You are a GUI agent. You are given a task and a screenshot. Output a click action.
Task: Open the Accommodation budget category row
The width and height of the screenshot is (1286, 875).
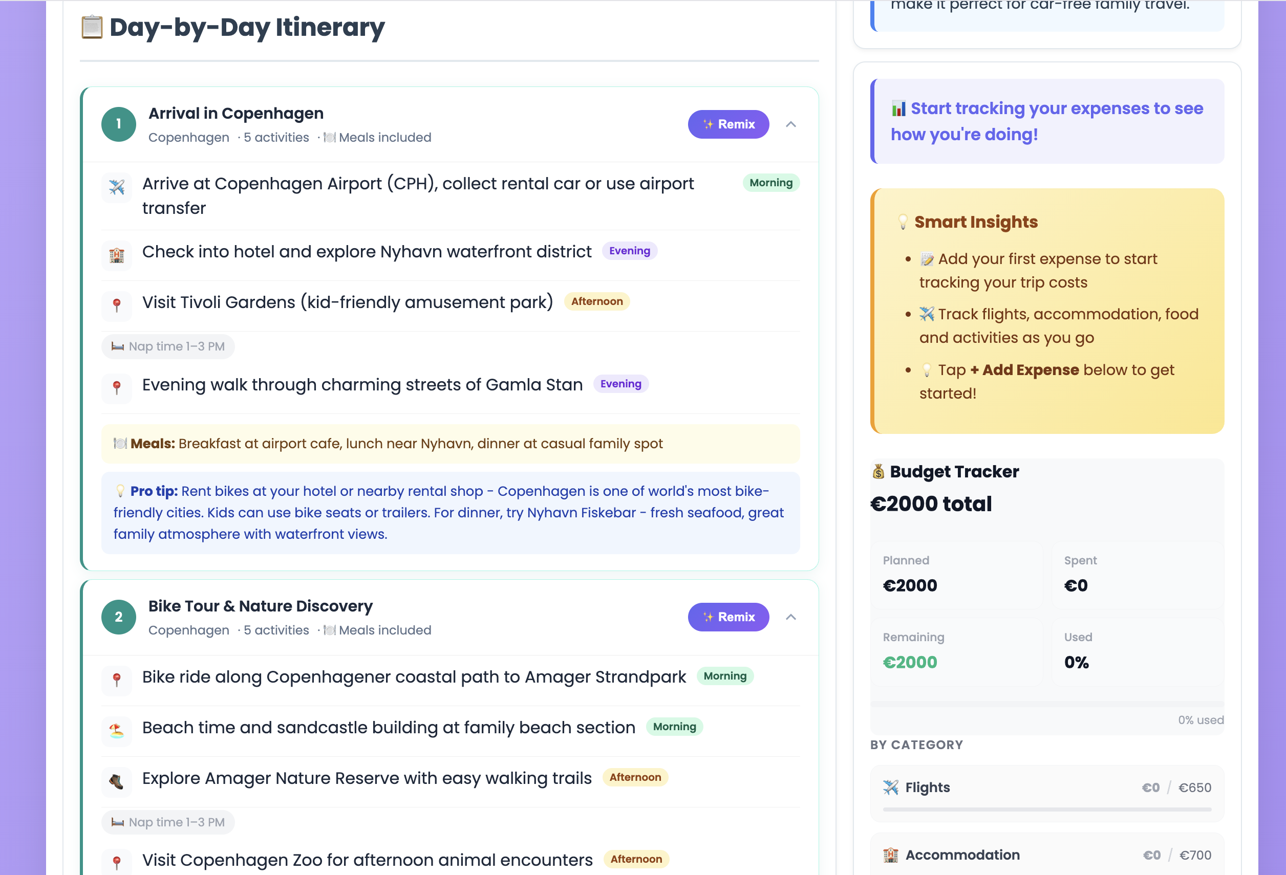[x=1047, y=855]
